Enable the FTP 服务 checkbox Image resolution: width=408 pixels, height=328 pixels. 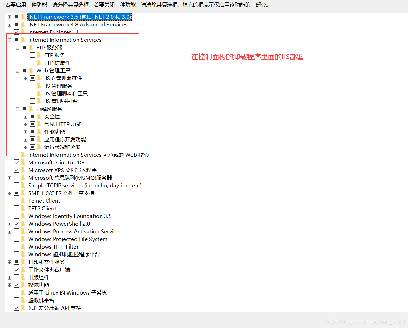pos(33,55)
